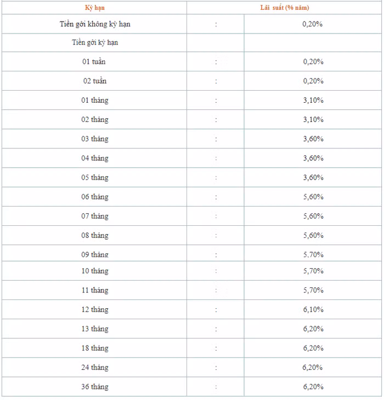Select the "12 tháng" term cell
Viewport: 384px width, 400px height.
95,309
